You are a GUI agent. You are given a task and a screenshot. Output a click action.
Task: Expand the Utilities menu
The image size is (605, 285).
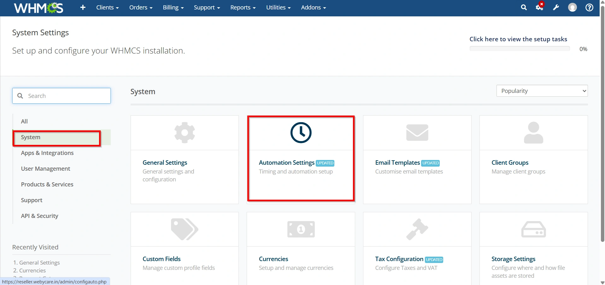click(x=279, y=7)
